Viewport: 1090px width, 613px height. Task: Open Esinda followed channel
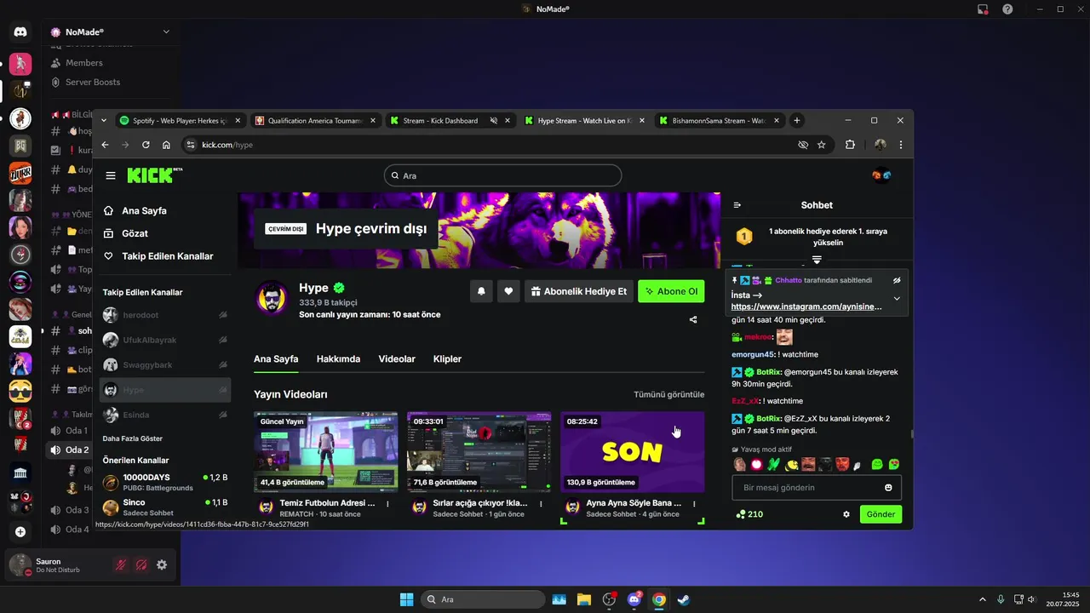165,415
